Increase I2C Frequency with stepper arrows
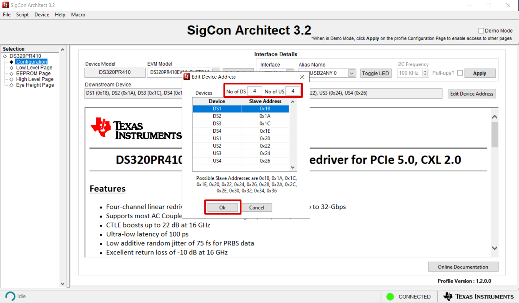 coord(425,71)
